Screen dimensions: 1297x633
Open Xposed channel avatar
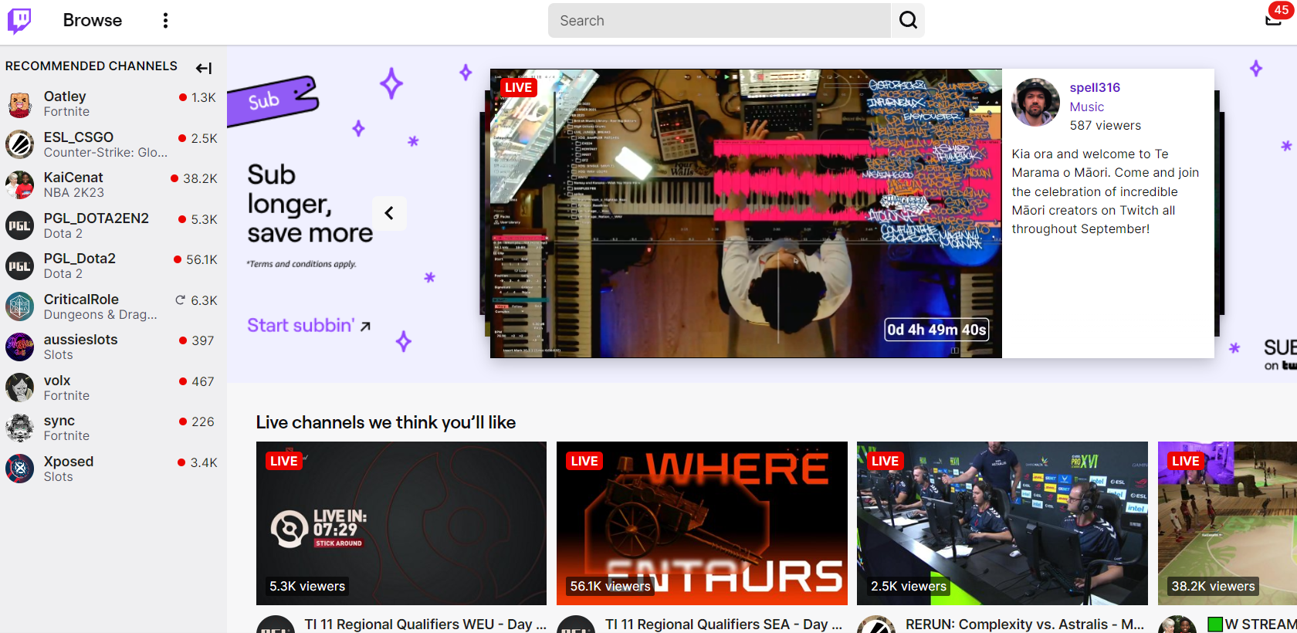click(20, 469)
